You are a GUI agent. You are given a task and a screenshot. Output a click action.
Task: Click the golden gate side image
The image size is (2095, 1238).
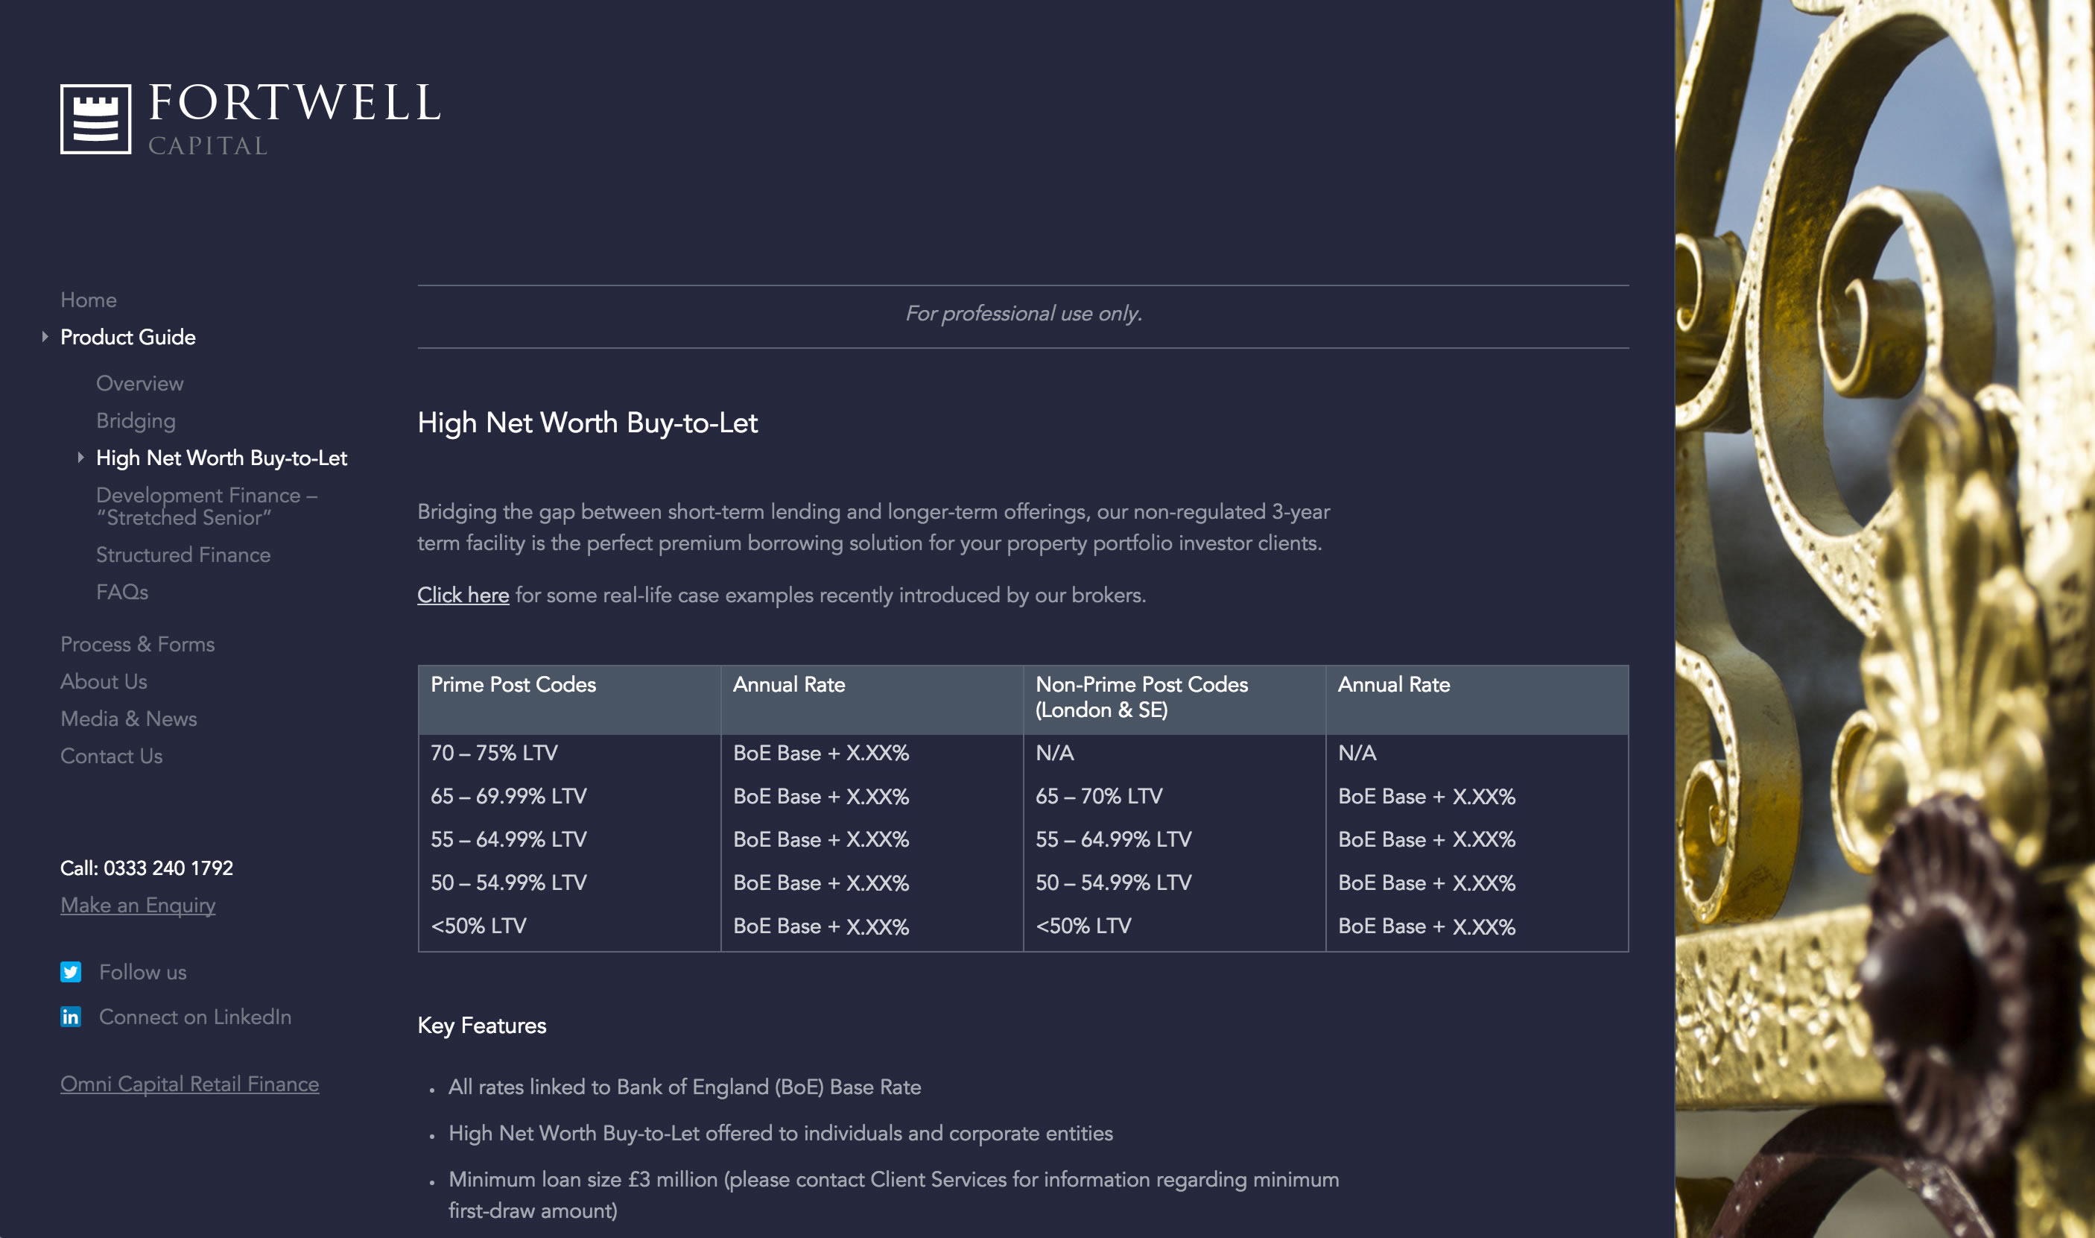point(1884,619)
